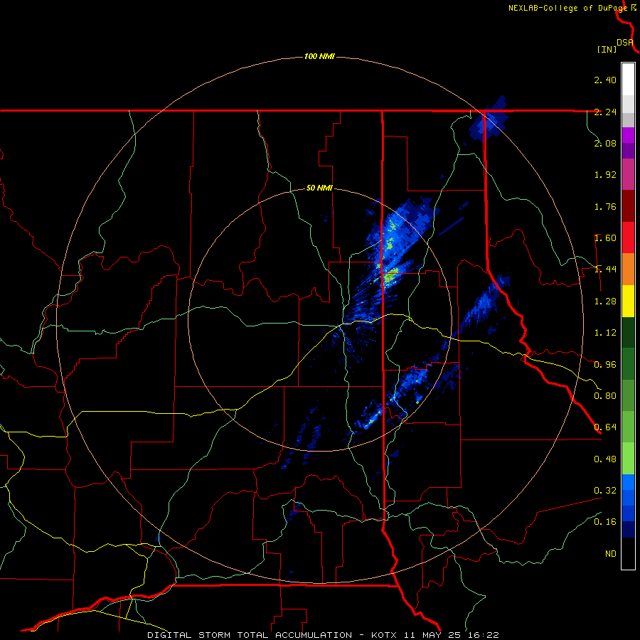Screen dimensions: 640x640
Task: Pick the white swatch atop the legend
Action: [628, 80]
